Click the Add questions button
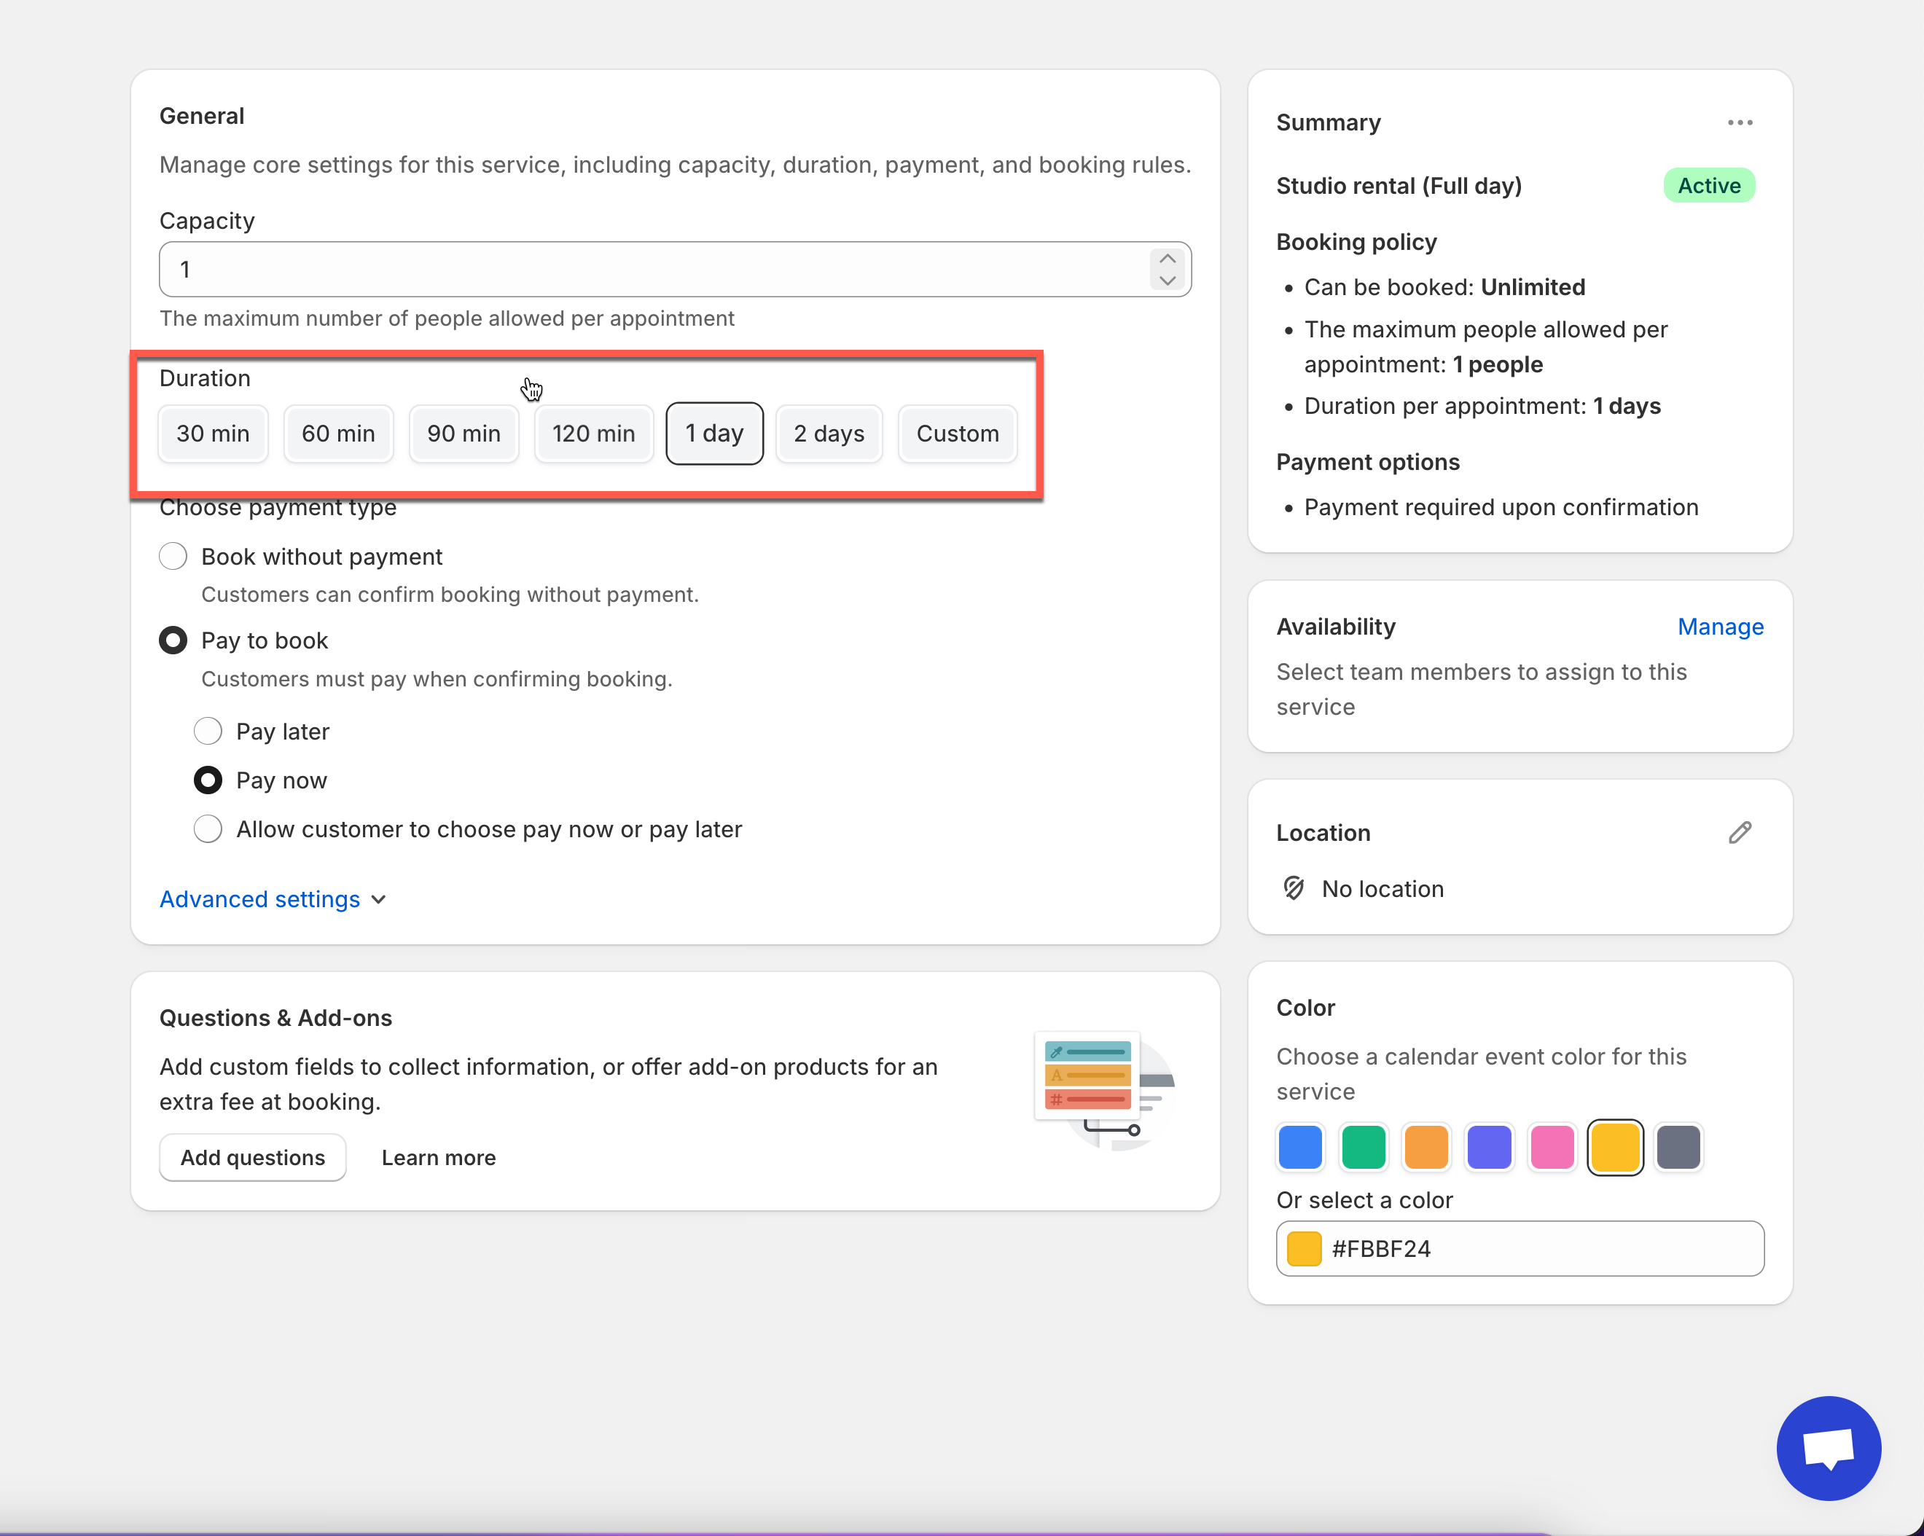 pyautogui.click(x=253, y=1158)
